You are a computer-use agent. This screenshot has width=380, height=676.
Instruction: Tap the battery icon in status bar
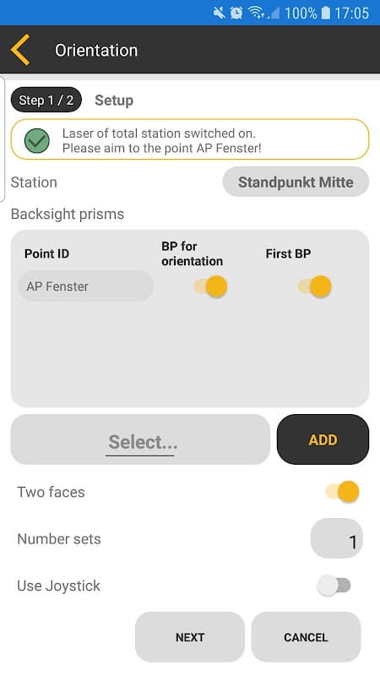coord(326,13)
